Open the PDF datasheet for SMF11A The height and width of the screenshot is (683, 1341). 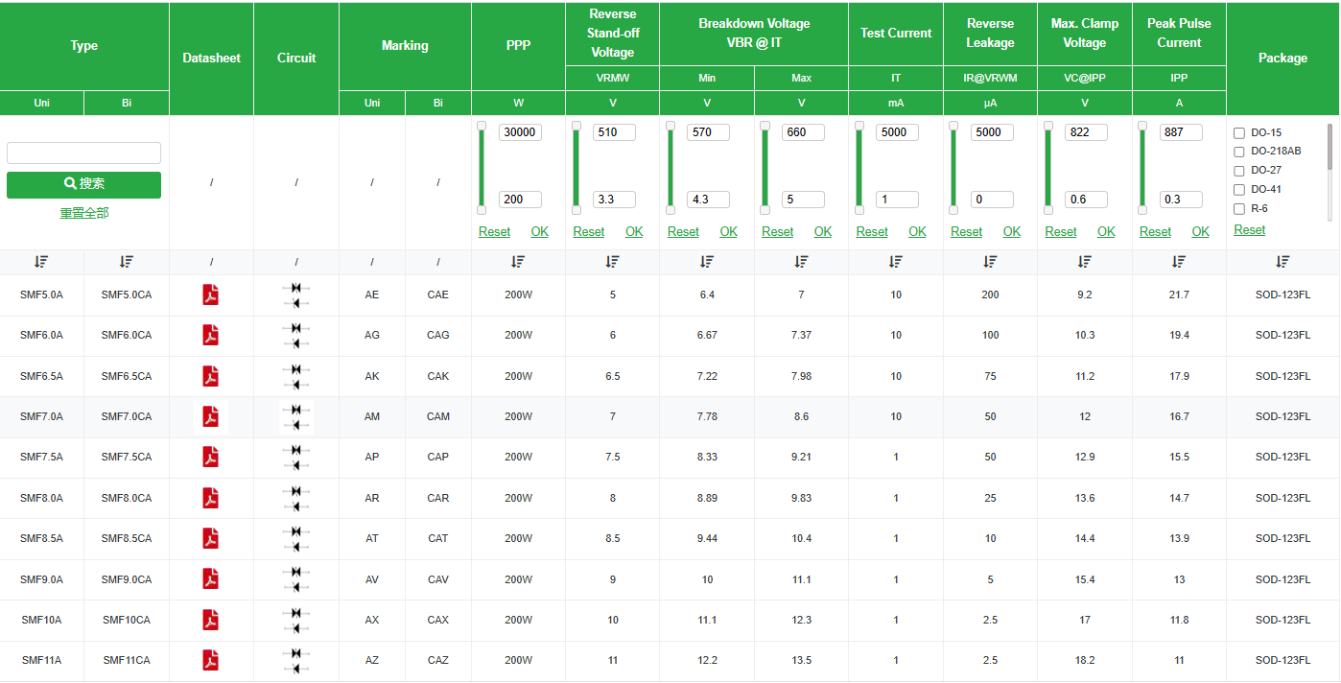[x=211, y=660]
